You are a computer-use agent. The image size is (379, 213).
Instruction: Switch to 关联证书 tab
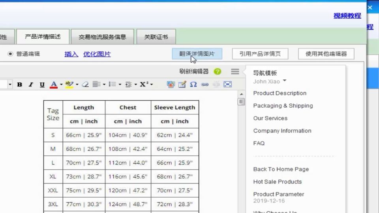(x=156, y=37)
